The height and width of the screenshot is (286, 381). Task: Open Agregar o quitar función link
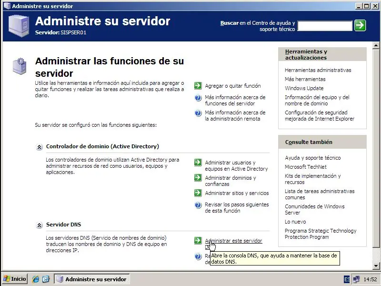(x=232, y=86)
